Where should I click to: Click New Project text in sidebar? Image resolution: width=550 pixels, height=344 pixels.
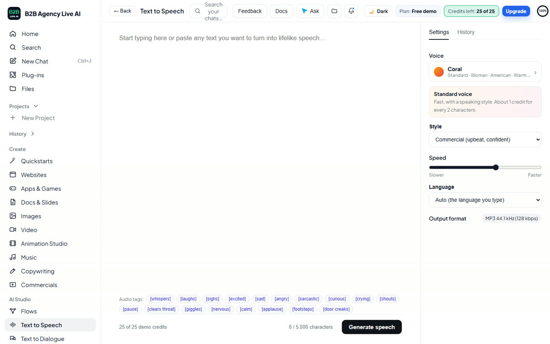pos(38,118)
